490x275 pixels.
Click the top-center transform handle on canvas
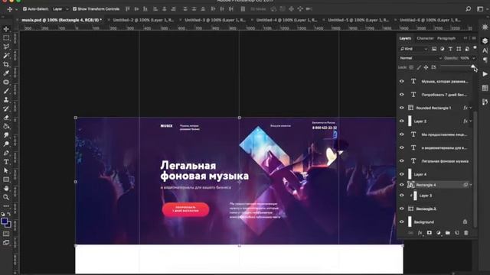(240, 118)
